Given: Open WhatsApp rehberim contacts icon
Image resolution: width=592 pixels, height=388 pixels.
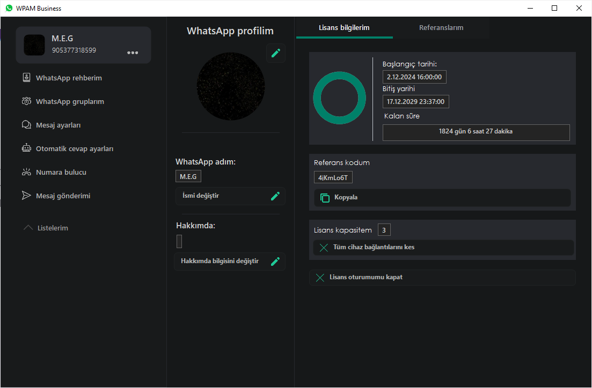Looking at the screenshot, I should [26, 78].
